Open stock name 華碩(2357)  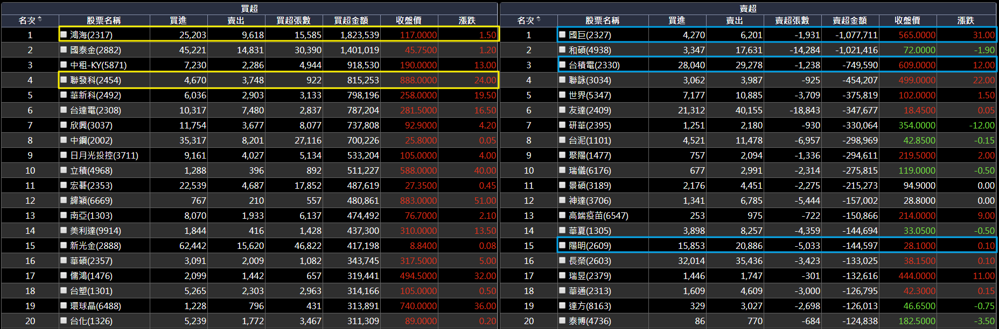[91, 261]
